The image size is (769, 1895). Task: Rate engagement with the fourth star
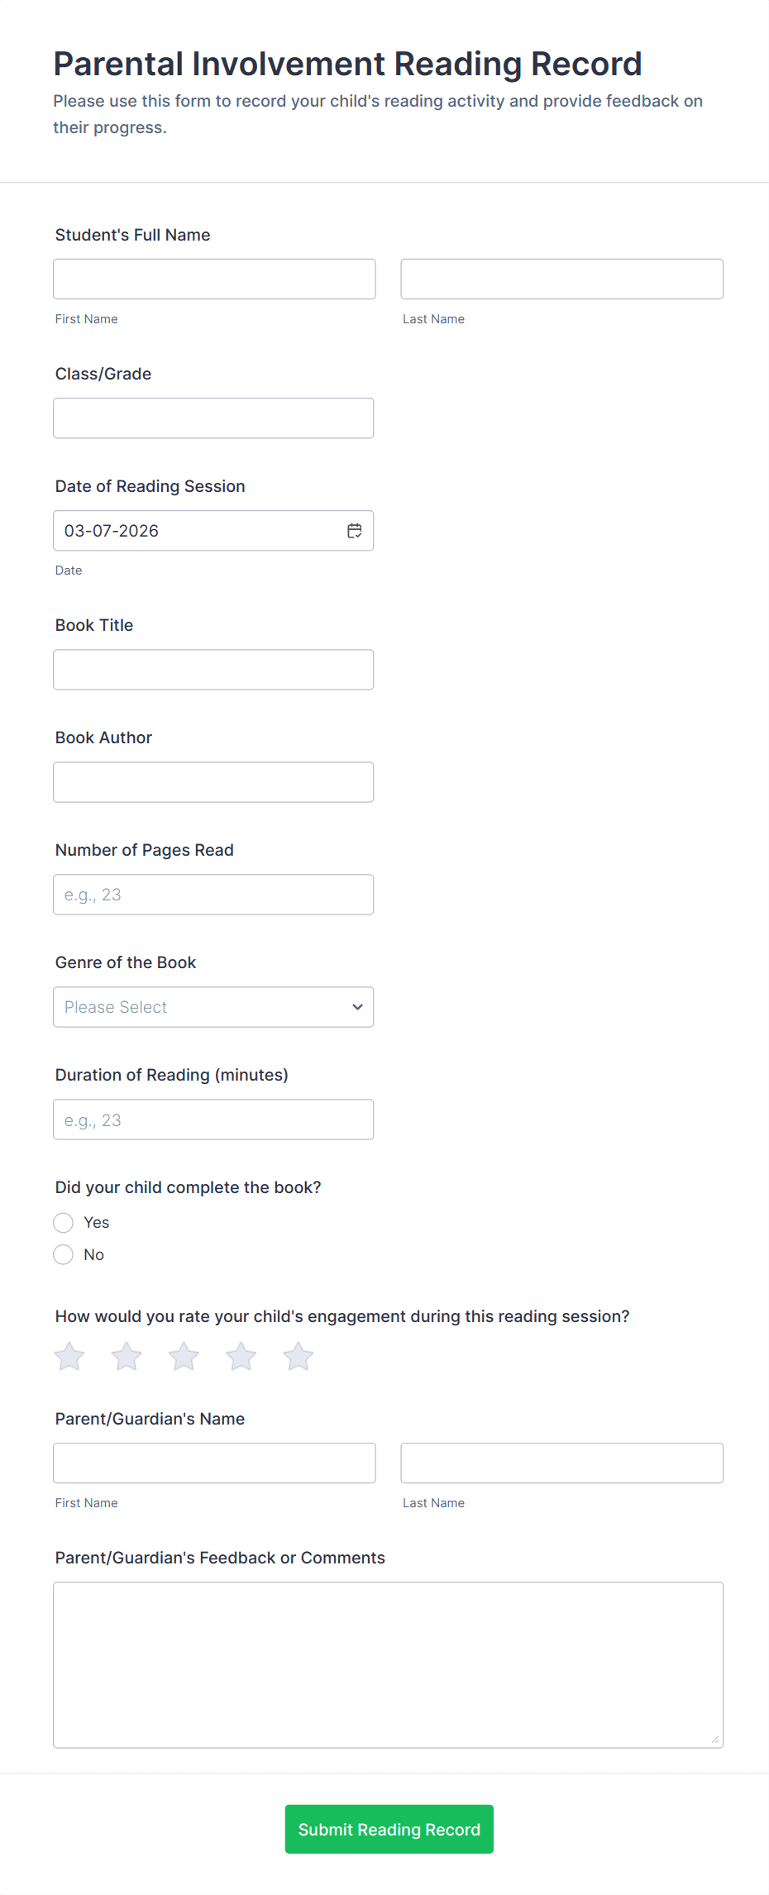pyautogui.click(x=241, y=1357)
